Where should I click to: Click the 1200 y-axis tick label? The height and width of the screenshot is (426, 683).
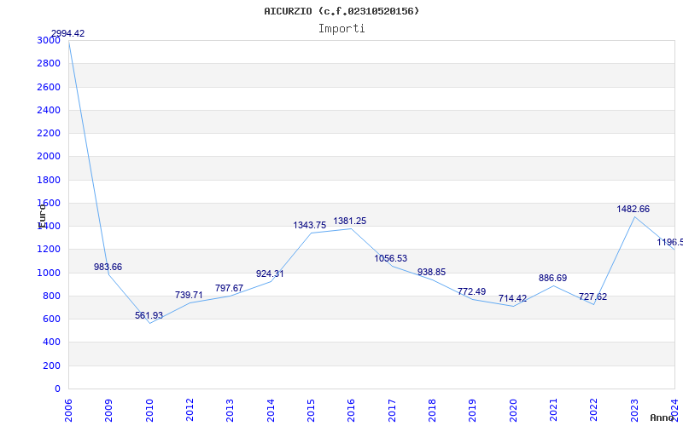click(49, 249)
